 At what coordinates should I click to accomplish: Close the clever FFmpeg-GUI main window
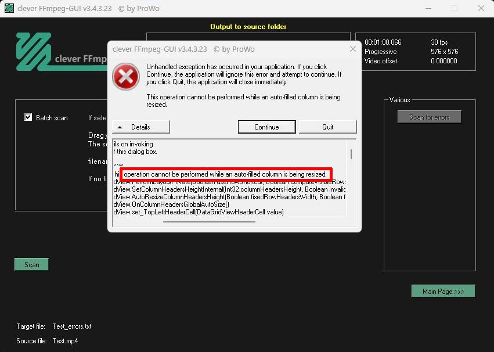(481, 9)
